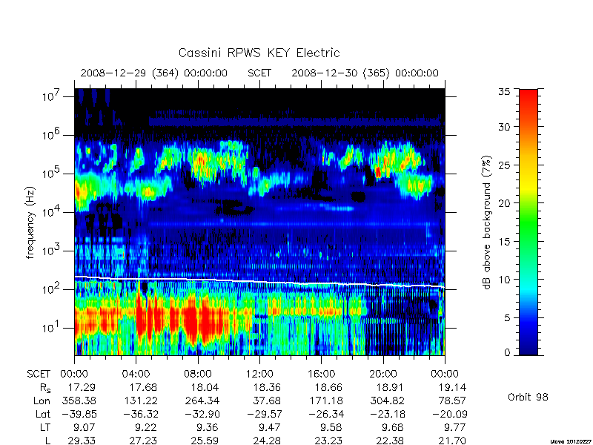Click the time tick label 04:00

coord(136,374)
